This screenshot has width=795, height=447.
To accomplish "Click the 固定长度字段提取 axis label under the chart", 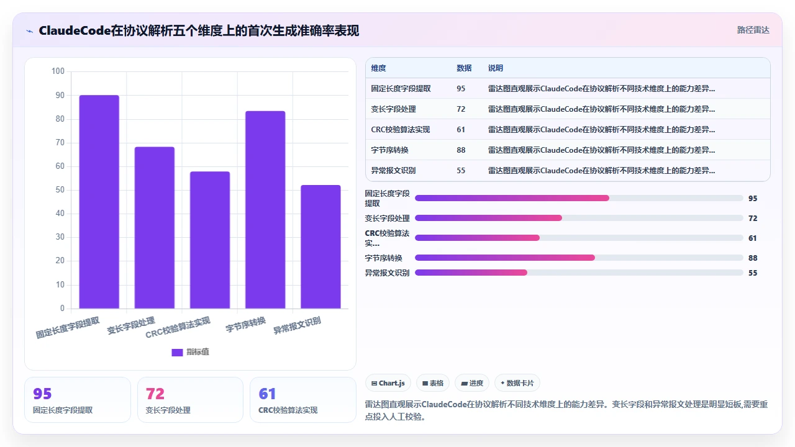I will [68, 328].
